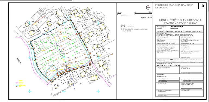Click the gray line legend sample

point(17,84)
